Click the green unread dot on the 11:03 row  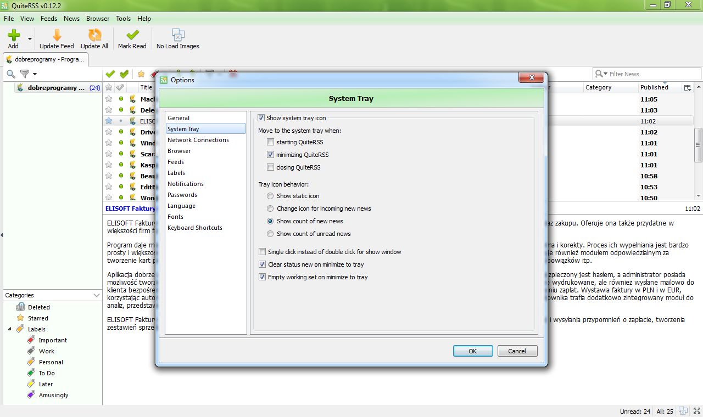[121, 110]
